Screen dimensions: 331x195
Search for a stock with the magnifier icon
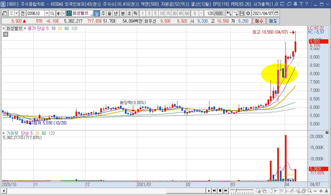[x=52, y=13]
